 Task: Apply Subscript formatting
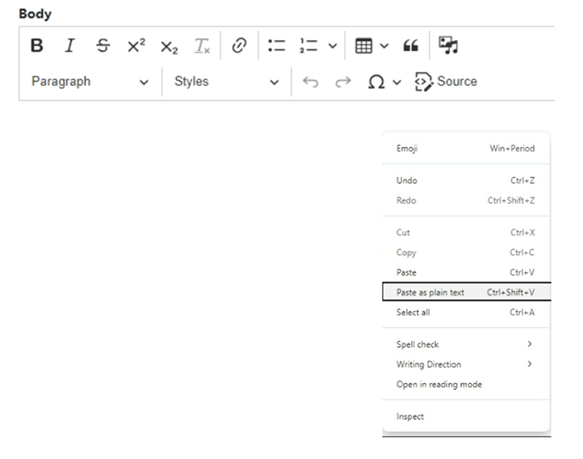click(170, 47)
